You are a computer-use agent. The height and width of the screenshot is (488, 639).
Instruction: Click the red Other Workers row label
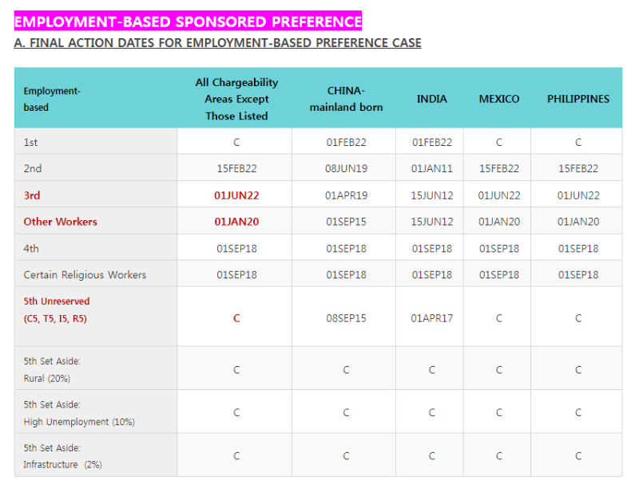coord(61,222)
